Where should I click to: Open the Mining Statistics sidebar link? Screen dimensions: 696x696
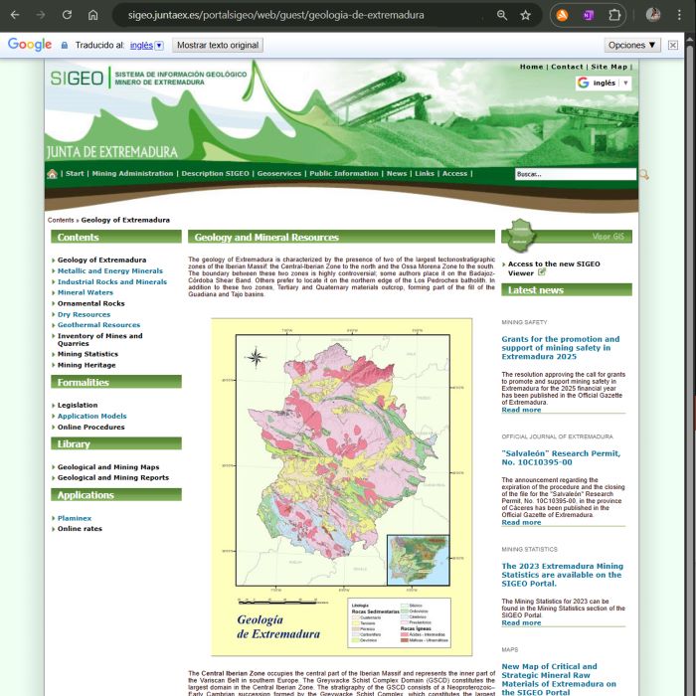click(87, 354)
